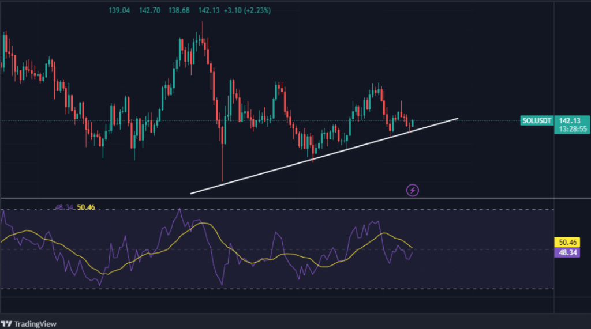Image resolution: width=591 pixels, height=329 pixels.
Task: Click the yellow 50.46 value in the indicator legend
Action: pyautogui.click(x=86, y=207)
